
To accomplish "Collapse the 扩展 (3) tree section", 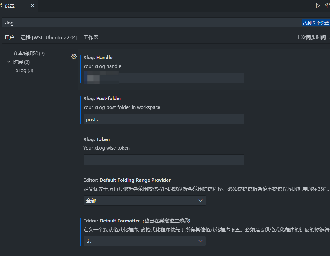I will coord(9,62).
